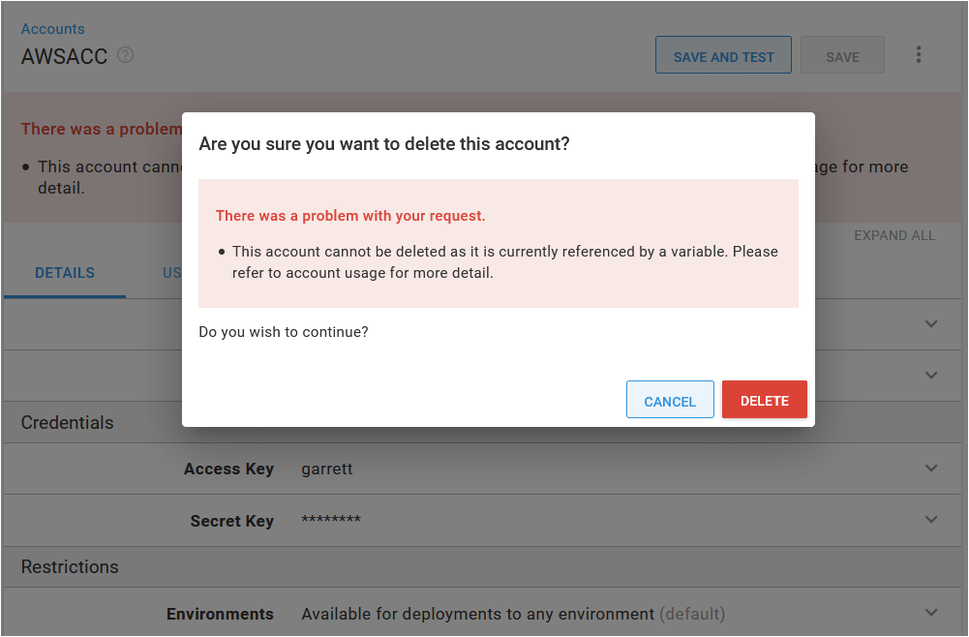
Task: Select the Access Key value garrett
Action: (x=326, y=469)
